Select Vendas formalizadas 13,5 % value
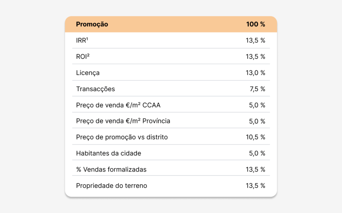 [255, 169]
